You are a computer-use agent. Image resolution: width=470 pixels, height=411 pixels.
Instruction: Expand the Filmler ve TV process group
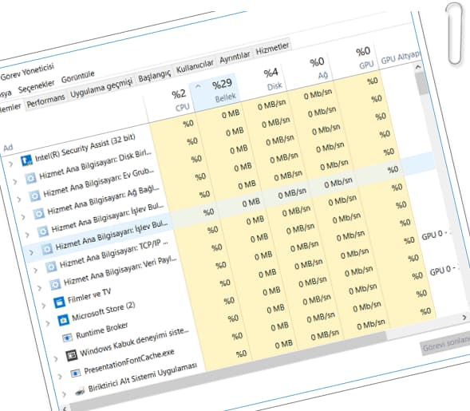[44, 306]
